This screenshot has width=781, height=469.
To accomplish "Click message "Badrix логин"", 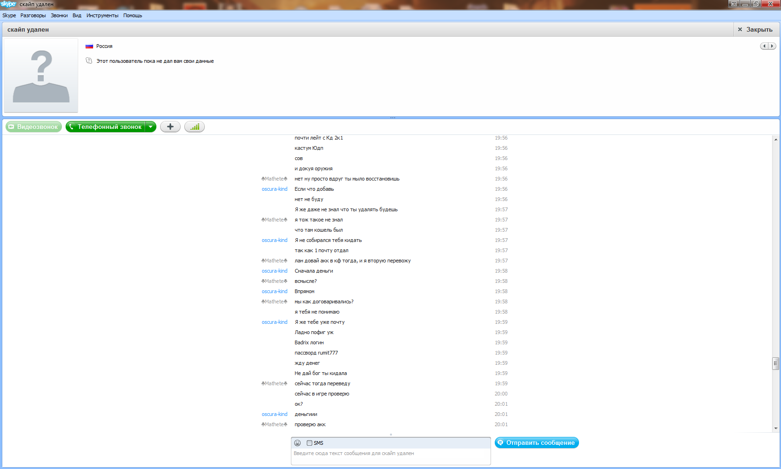I will pos(309,342).
